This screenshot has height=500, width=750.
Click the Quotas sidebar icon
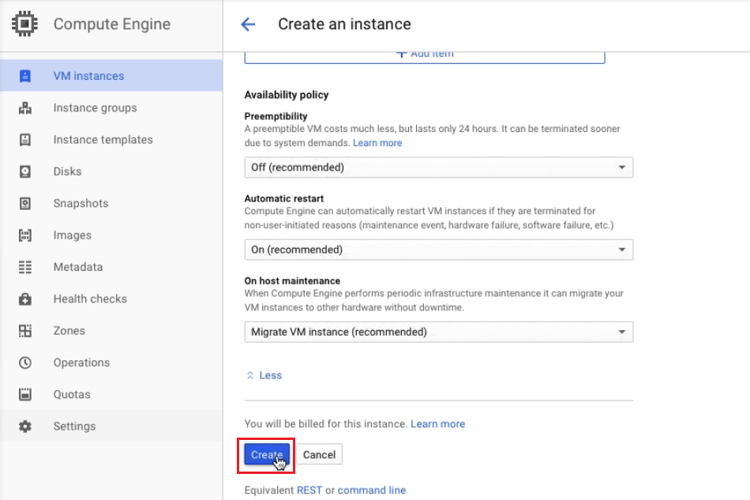tap(25, 394)
